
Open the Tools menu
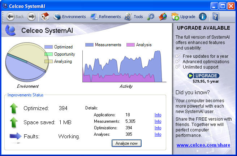pyautogui.click(x=134, y=17)
